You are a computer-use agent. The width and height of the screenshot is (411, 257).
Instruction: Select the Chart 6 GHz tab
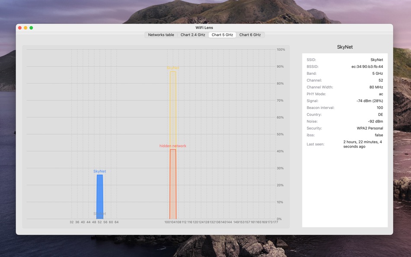[250, 35]
